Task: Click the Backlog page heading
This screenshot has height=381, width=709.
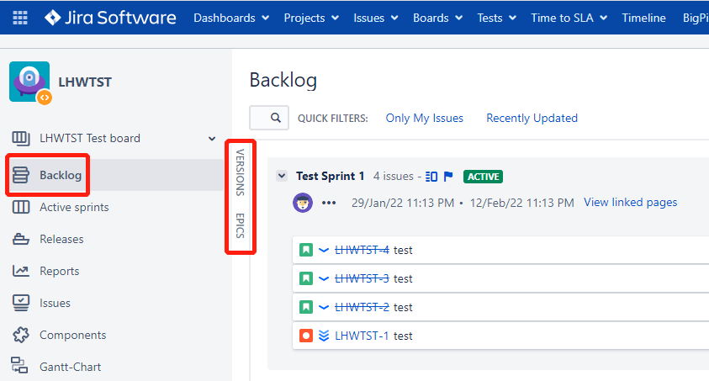Action: [x=283, y=80]
